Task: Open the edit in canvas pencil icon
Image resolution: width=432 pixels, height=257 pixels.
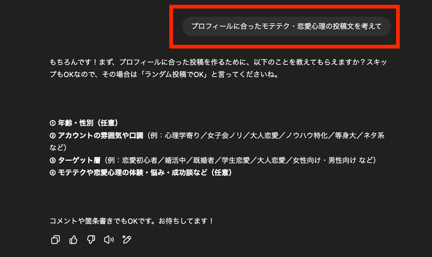Action: click(127, 239)
